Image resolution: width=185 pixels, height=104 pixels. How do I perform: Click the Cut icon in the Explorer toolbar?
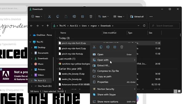pos(49,17)
